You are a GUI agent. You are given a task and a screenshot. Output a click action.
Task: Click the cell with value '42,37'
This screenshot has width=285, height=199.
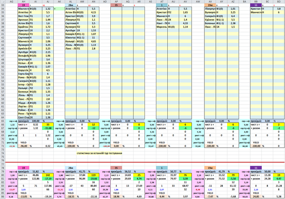point(105,197)
